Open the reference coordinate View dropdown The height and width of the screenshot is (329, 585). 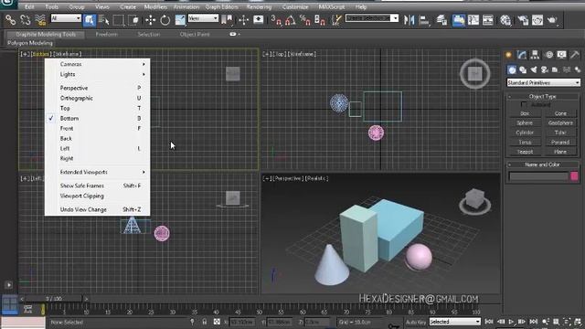pos(203,18)
